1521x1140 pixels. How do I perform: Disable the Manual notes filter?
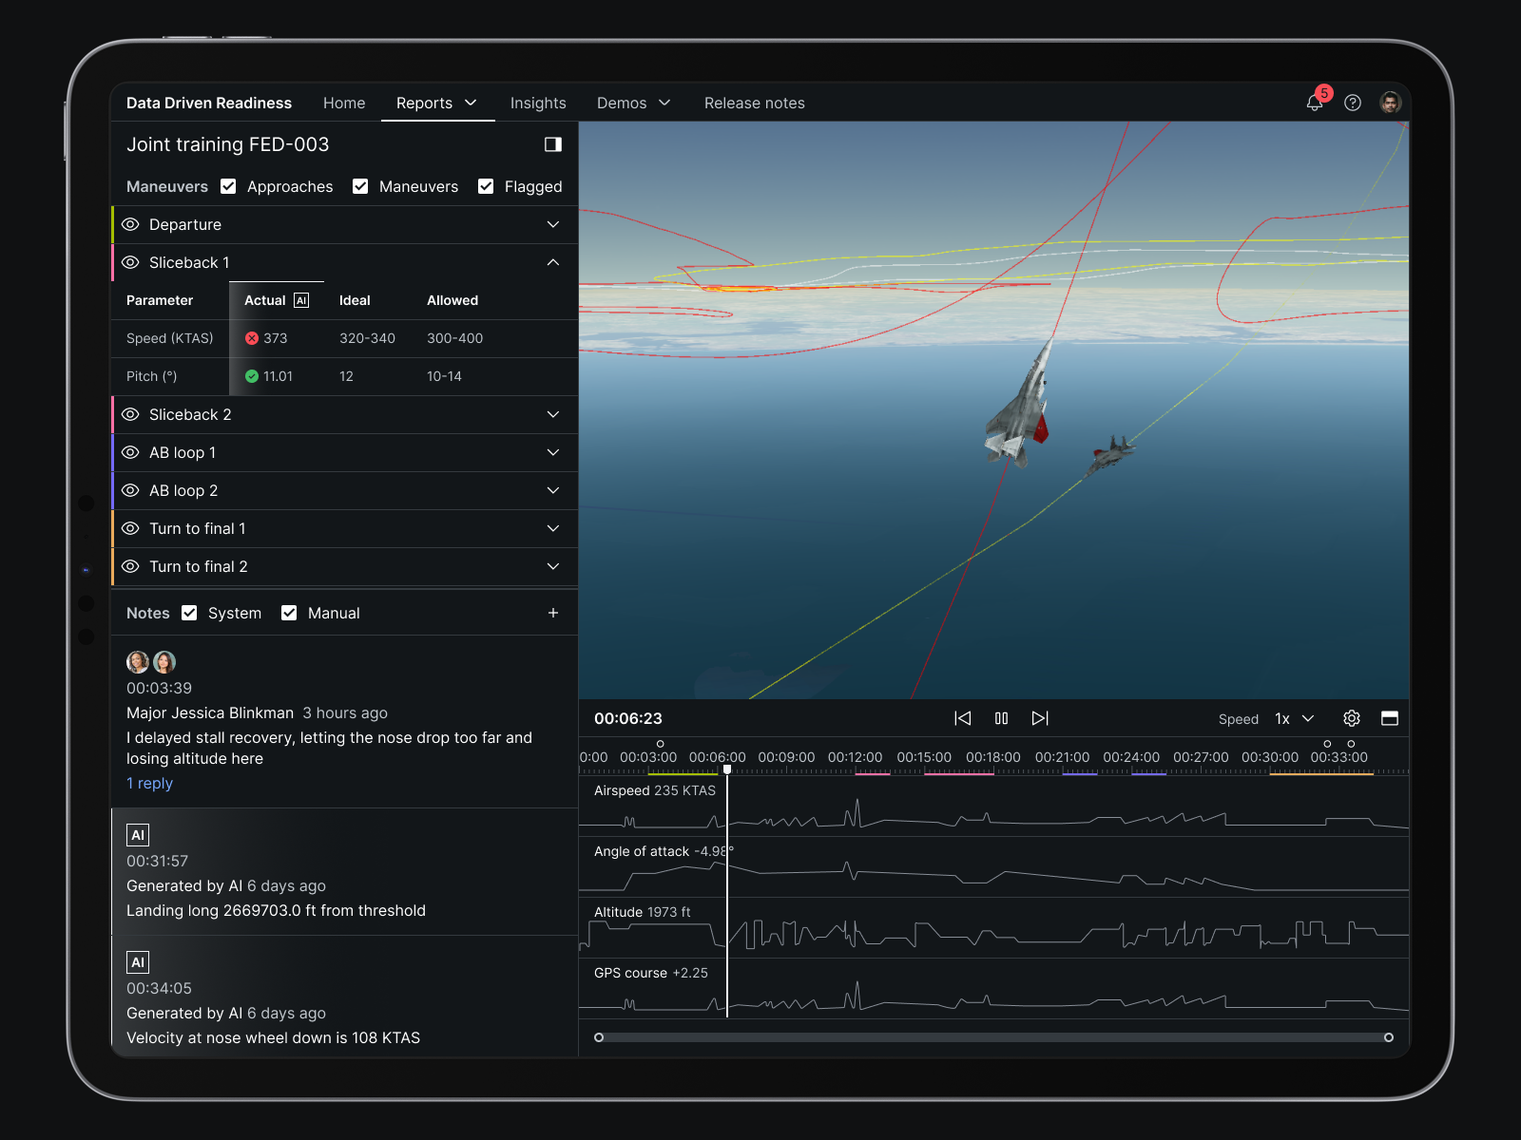click(289, 613)
